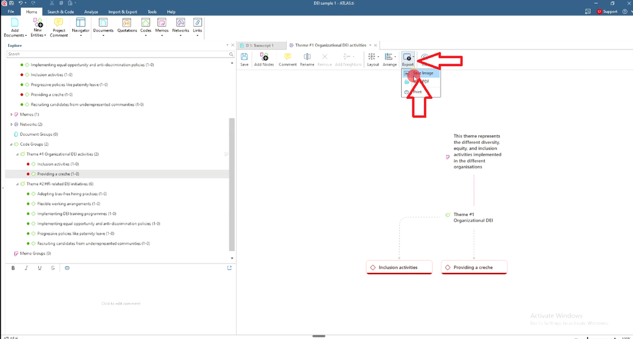The height and width of the screenshot is (339, 633).
Task: Open the Networks manager icon
Action: point(181,23)
